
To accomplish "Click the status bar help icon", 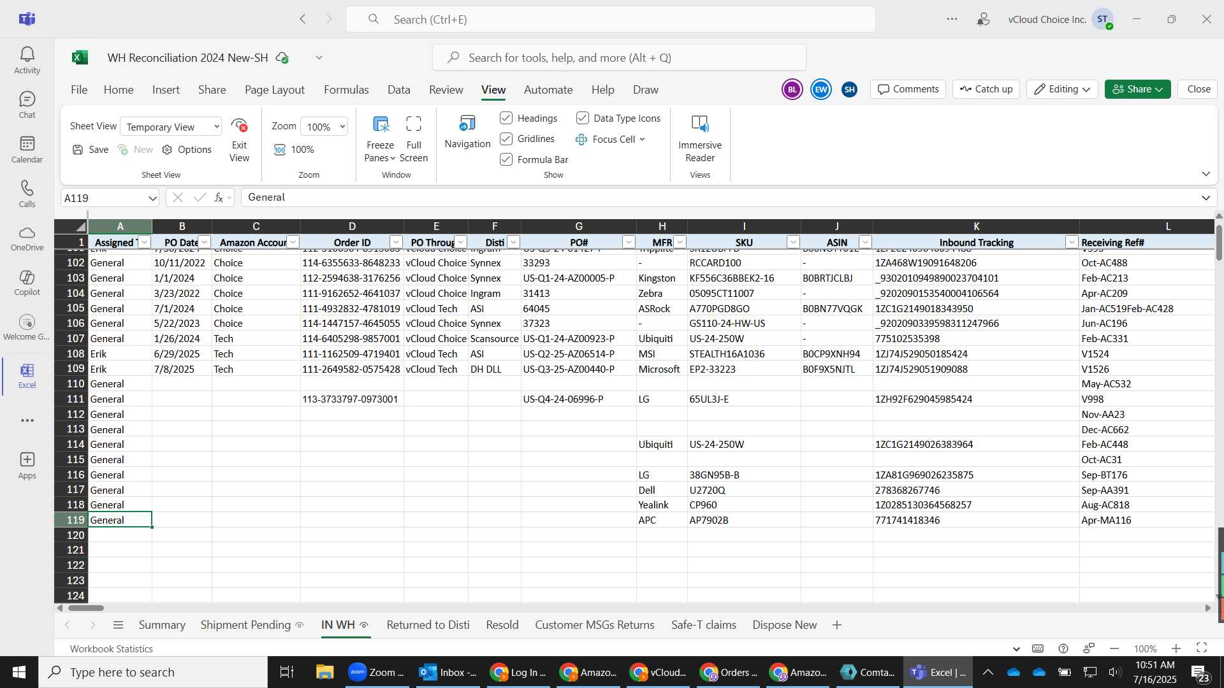I will click(1063, 649).
